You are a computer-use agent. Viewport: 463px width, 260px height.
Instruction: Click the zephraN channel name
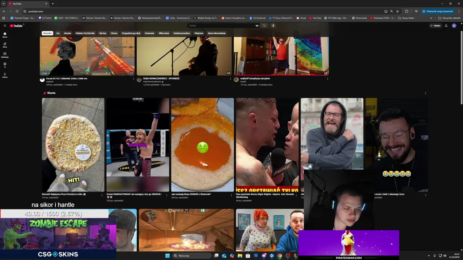tap(50, 82)
